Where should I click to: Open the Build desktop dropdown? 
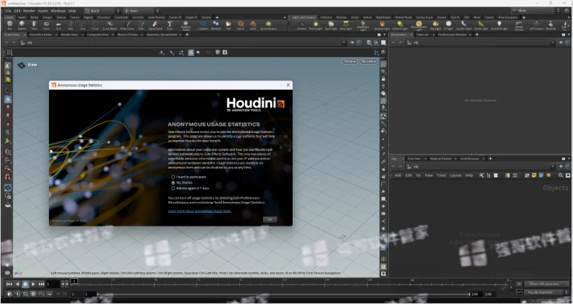tap(102, 11)
